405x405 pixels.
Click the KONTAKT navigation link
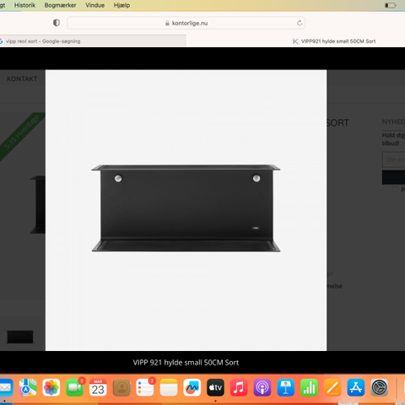pyautogui.click(x=22, y=78)
